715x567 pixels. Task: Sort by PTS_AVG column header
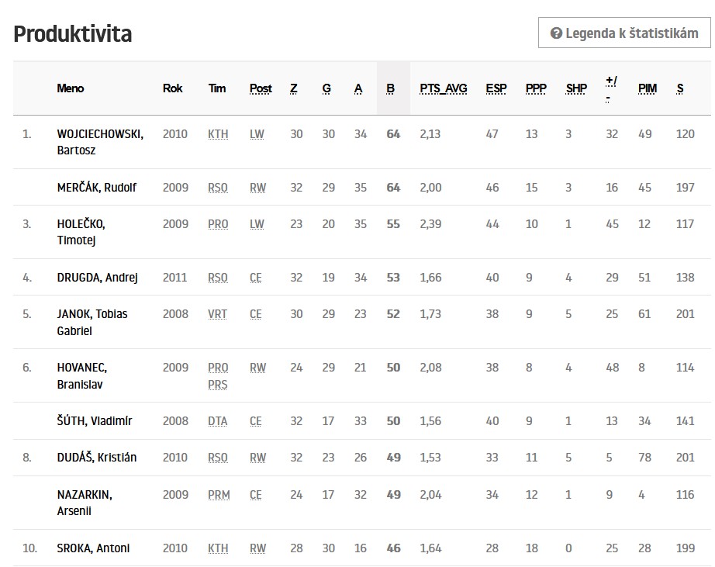[444, 88]
